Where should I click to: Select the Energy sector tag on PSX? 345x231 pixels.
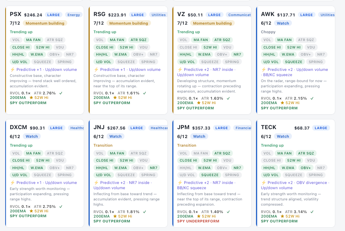(74, 15)
